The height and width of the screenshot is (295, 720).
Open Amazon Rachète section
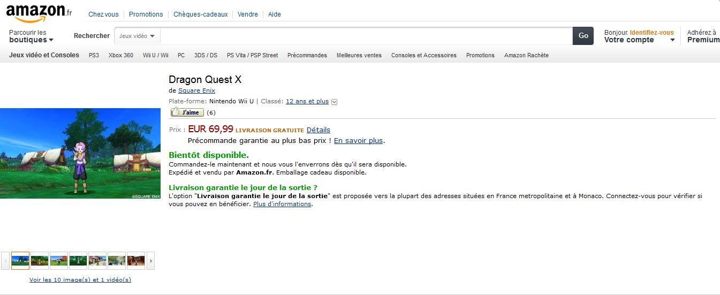[526, 55]
